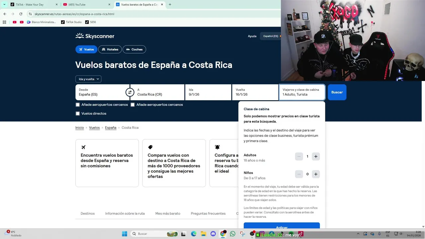
Task: Open the Vuelta date field 16/1/26
Action: (255, 92)
